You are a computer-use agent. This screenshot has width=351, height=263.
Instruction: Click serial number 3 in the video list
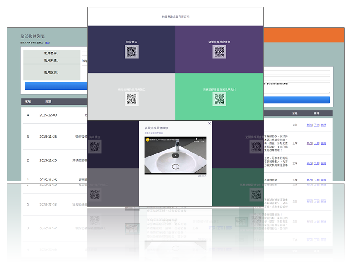point(28,137)
